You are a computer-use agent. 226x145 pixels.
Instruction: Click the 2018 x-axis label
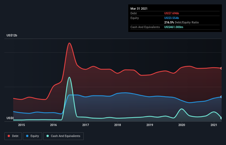click(118, 125)
